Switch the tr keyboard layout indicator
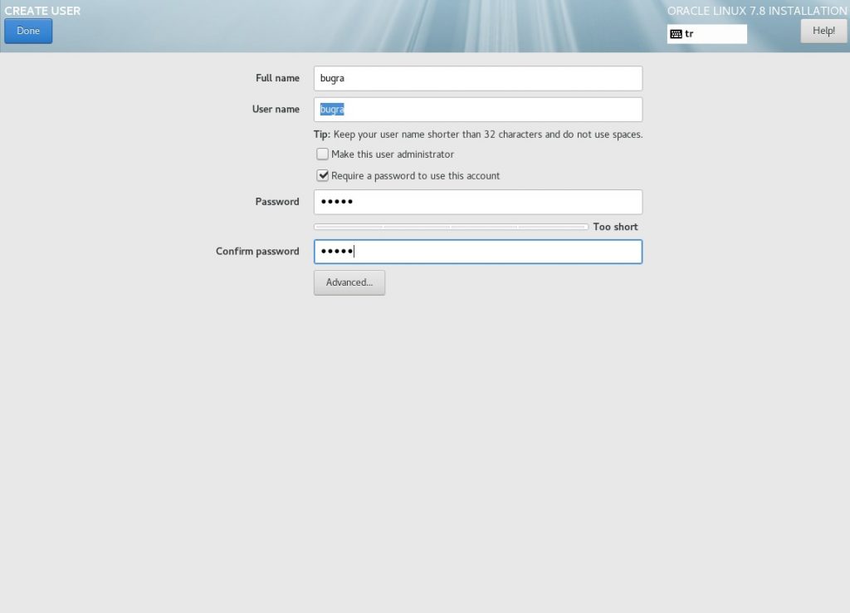 (707, 33)
